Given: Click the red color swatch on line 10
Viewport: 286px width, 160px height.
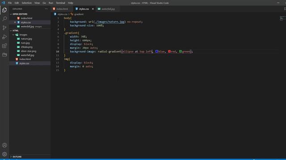Looking at the screenshot, I should tap(169, 52).
